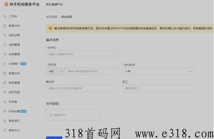Select 违规管理 in the sidebar
The width and height of the screenshot is (214, 139).
coord(14,45)
